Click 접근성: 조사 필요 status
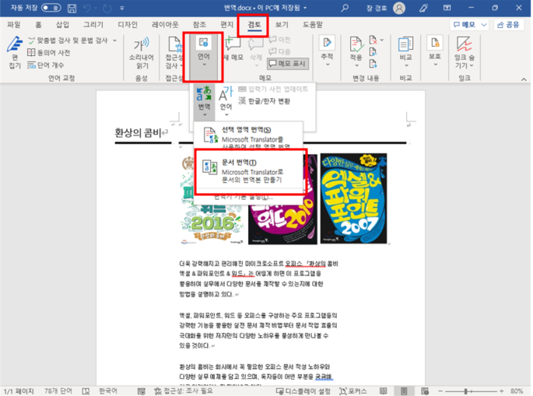The height and width of the screenshot is (396, 533). click(x=184, y=391)
